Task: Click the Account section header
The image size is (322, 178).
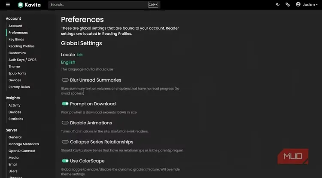Action: point(13,18)
